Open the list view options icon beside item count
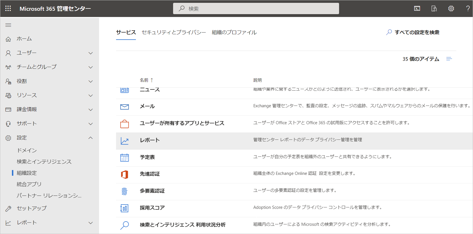The height and width of the screenshot is (234, 473). point(449,59)
